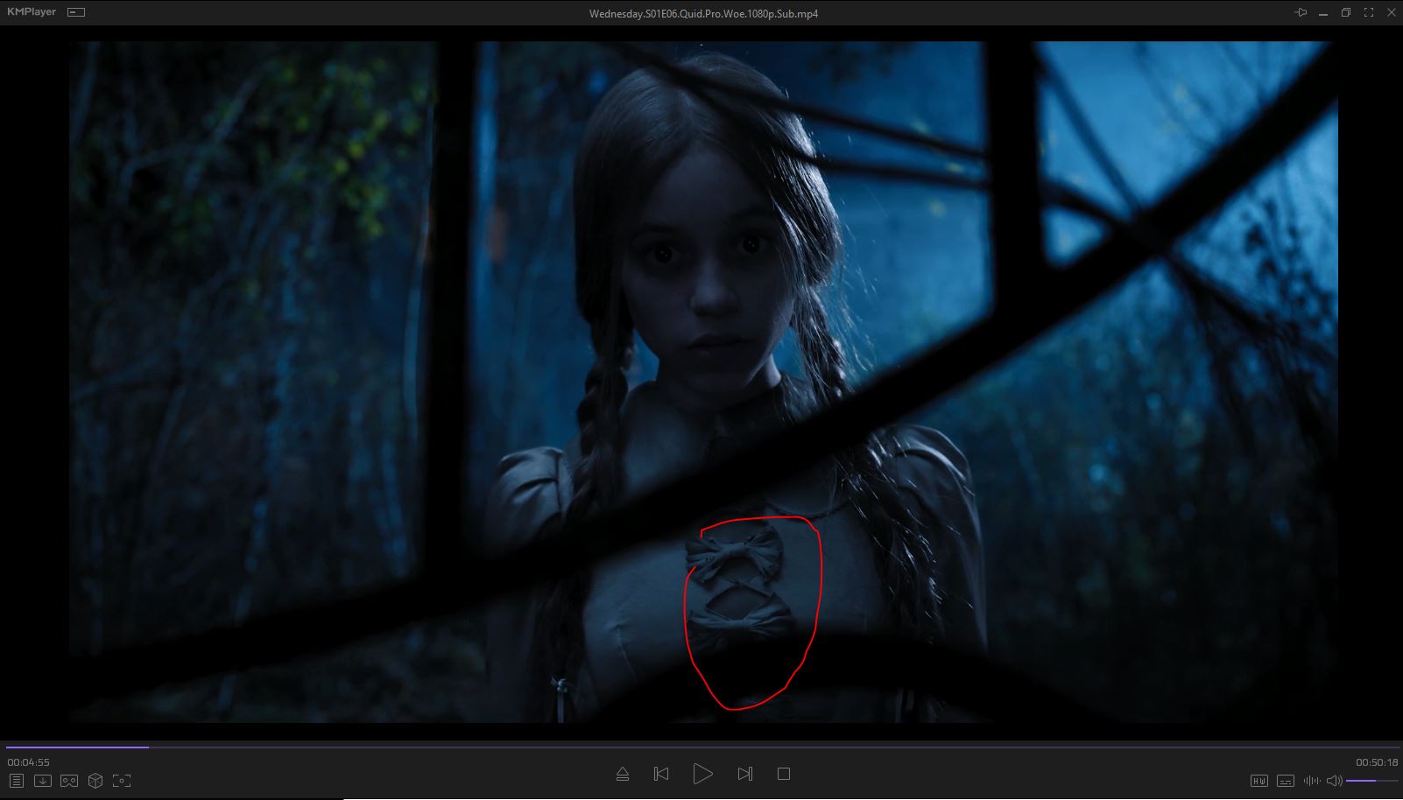
Task: Capture a frame with the screenshot icon
Action: (x=122, y=781)
